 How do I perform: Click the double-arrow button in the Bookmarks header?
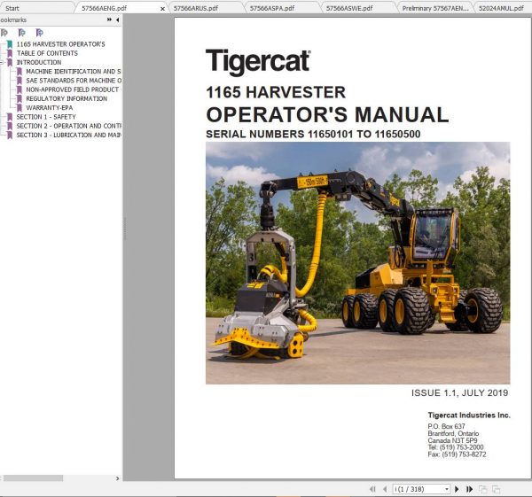[109, 19]
